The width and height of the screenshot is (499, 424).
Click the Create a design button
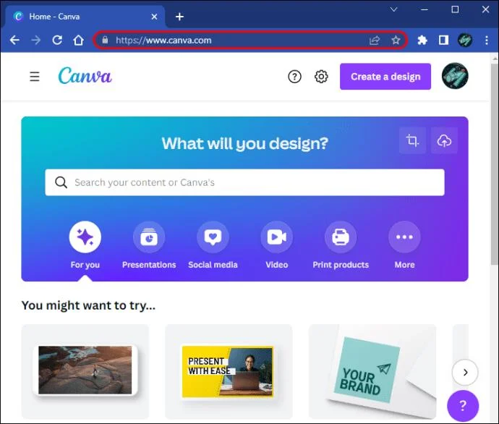click(385, 77)
